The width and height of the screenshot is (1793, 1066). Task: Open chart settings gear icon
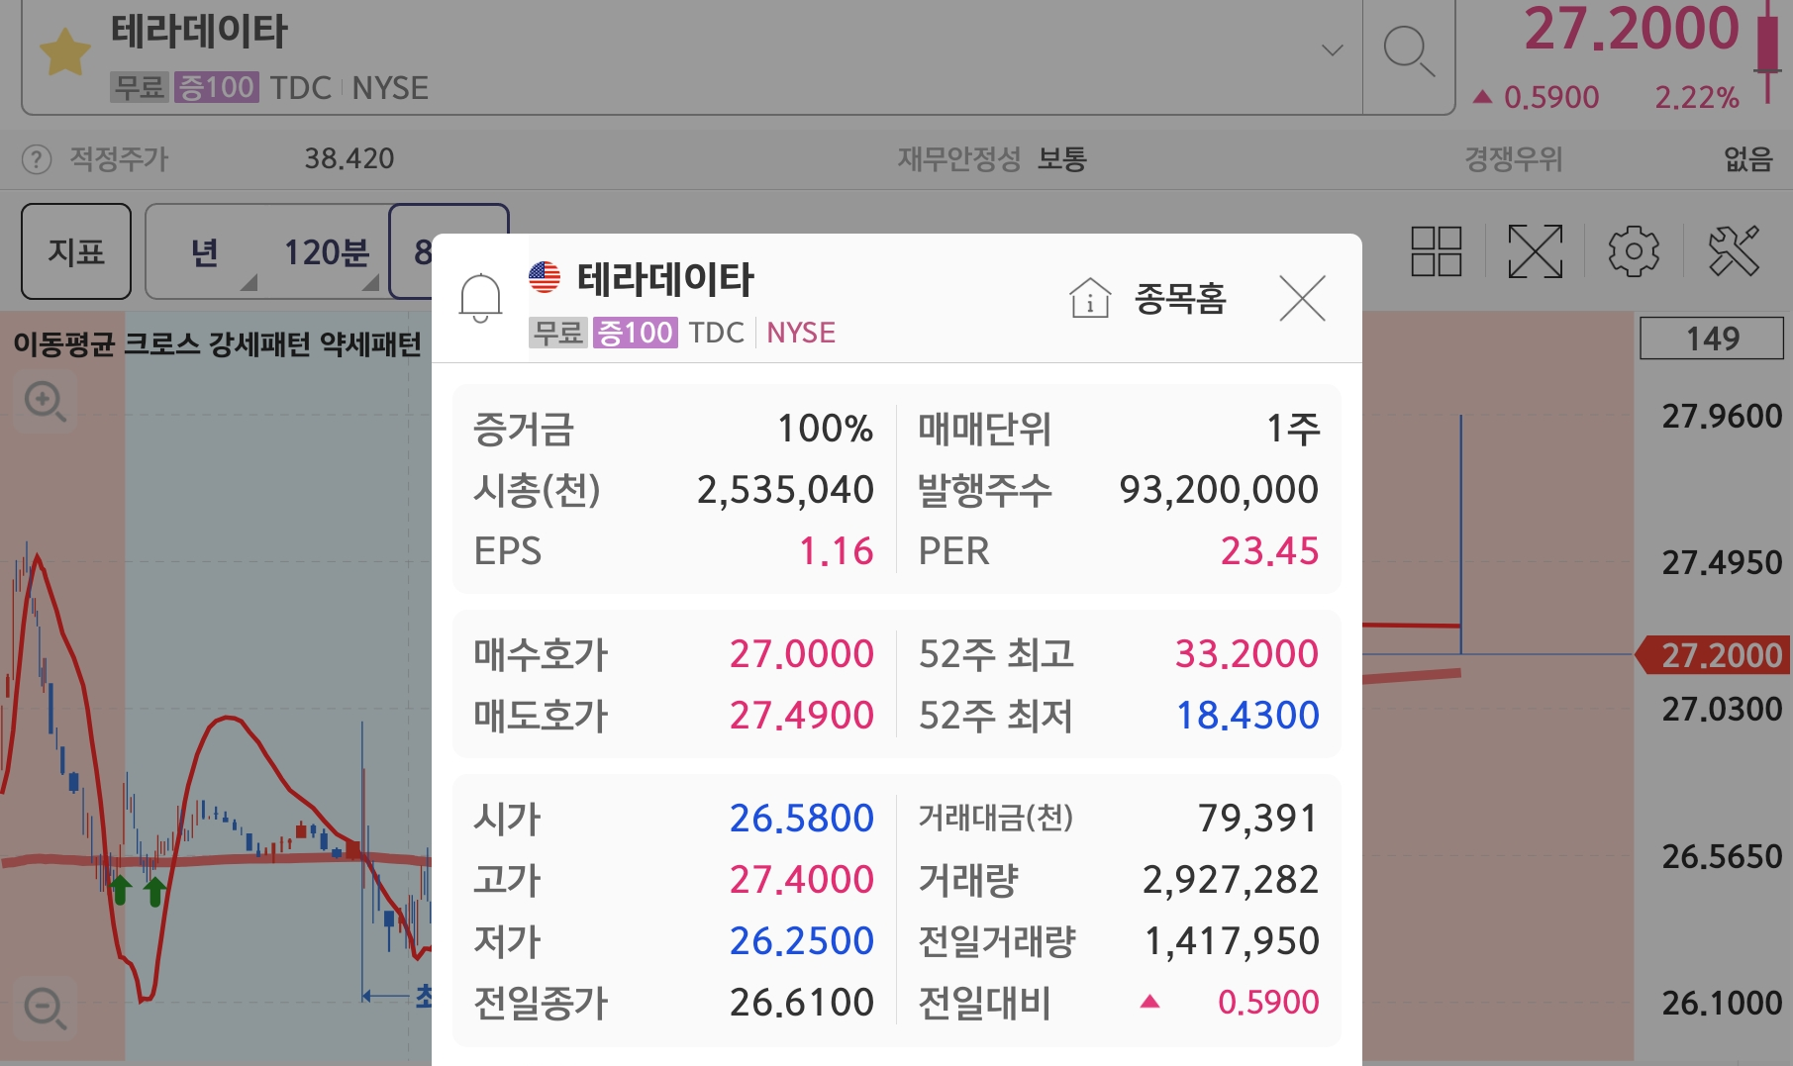click(x=1634, y=251)
